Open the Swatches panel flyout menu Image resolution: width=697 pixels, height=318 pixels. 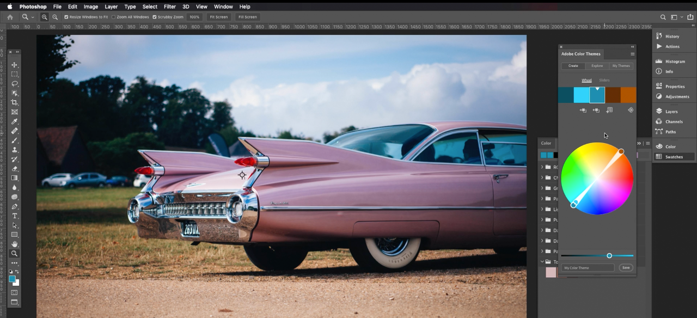coord(647,143)
